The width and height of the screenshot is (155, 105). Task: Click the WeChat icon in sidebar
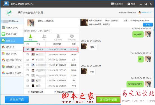pyautogui.click(x=3, y=40)
